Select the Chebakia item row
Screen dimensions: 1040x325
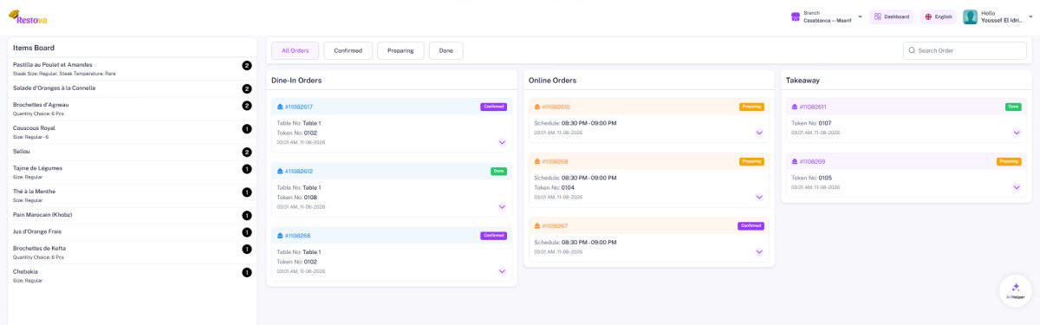132,276
